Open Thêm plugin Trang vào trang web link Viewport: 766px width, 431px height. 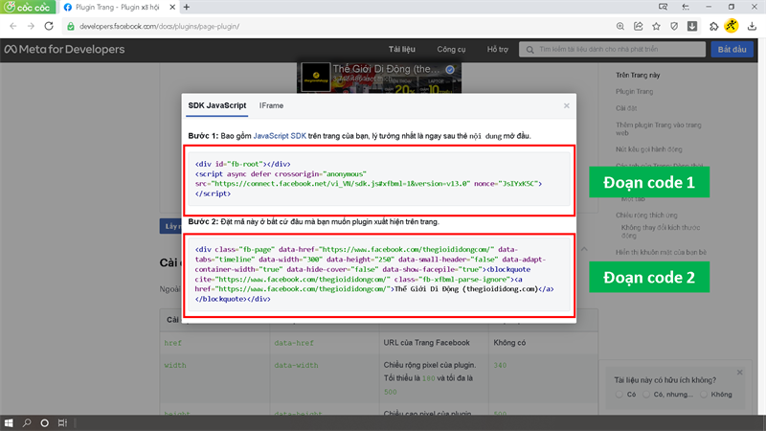tap(658, 128)
